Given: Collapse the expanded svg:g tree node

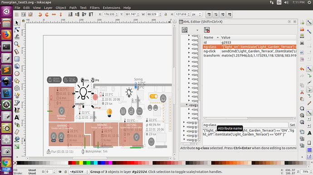Looking at the screenshot, I should tap(186, 105).
